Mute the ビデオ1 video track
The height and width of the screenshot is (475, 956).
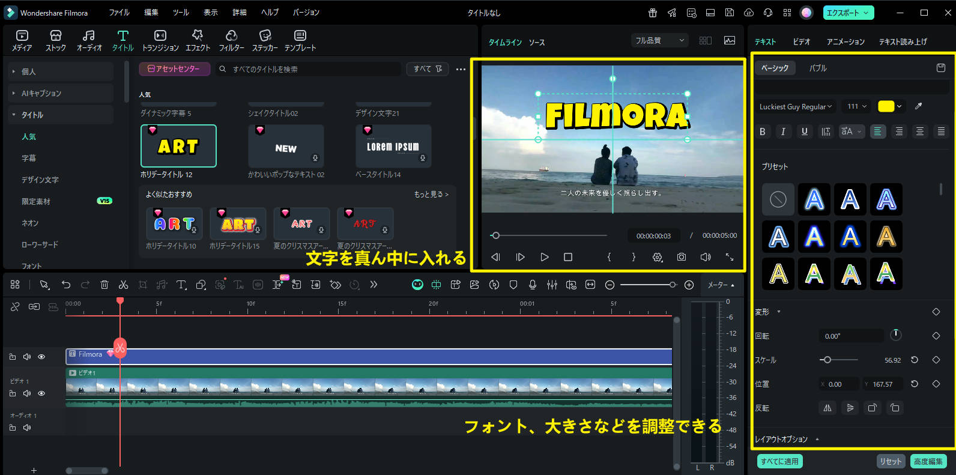pos(27,394)
